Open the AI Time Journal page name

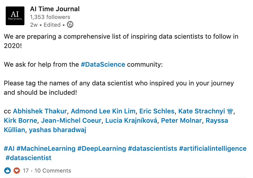pyautogui.click(x=55, y=9)
